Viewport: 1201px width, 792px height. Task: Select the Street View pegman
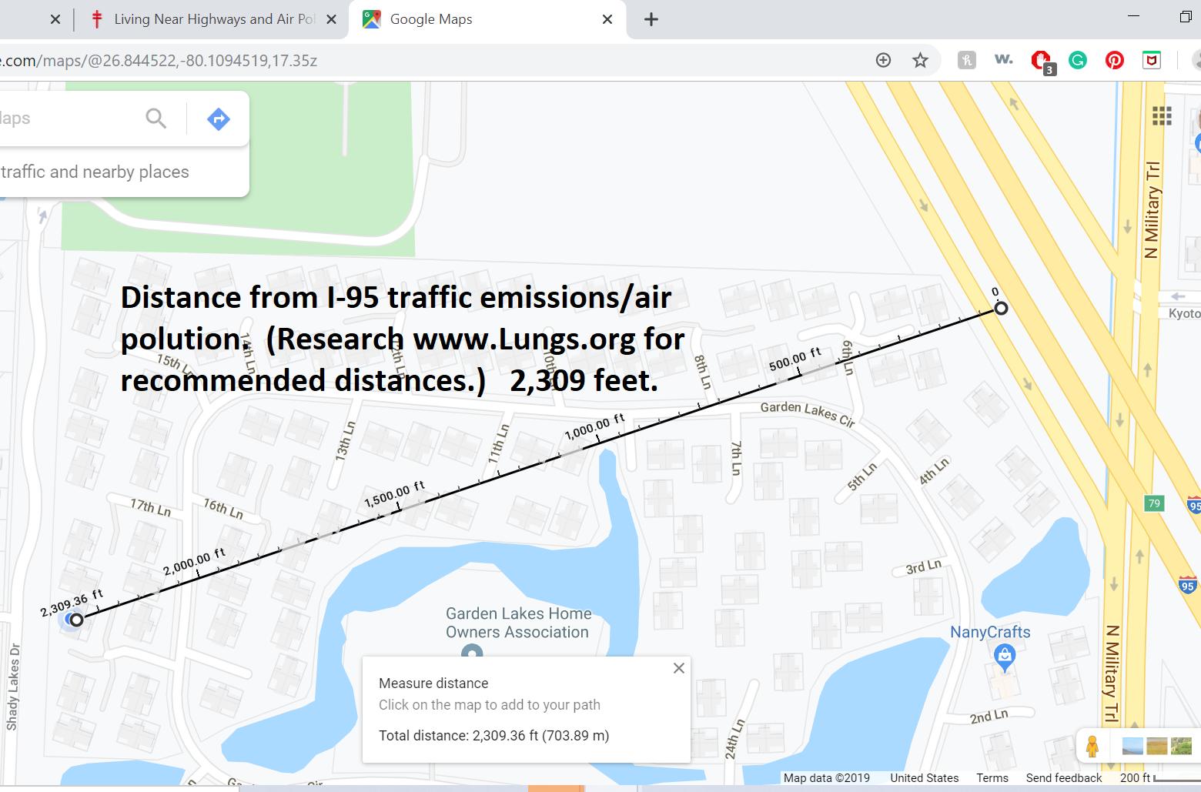point(1092,746)
